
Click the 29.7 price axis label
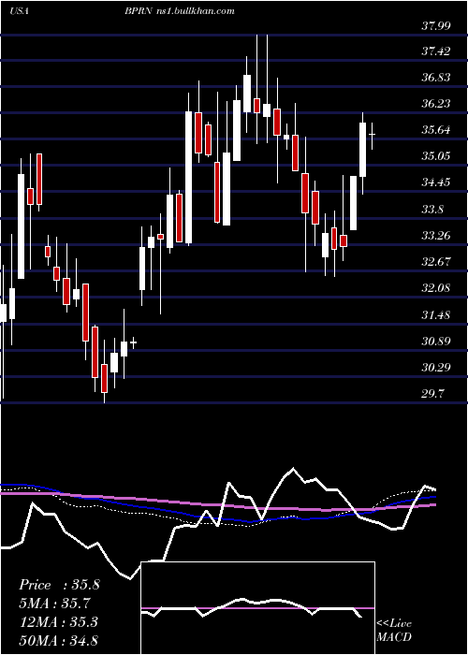pyautogui.click(x=432, y=394)
